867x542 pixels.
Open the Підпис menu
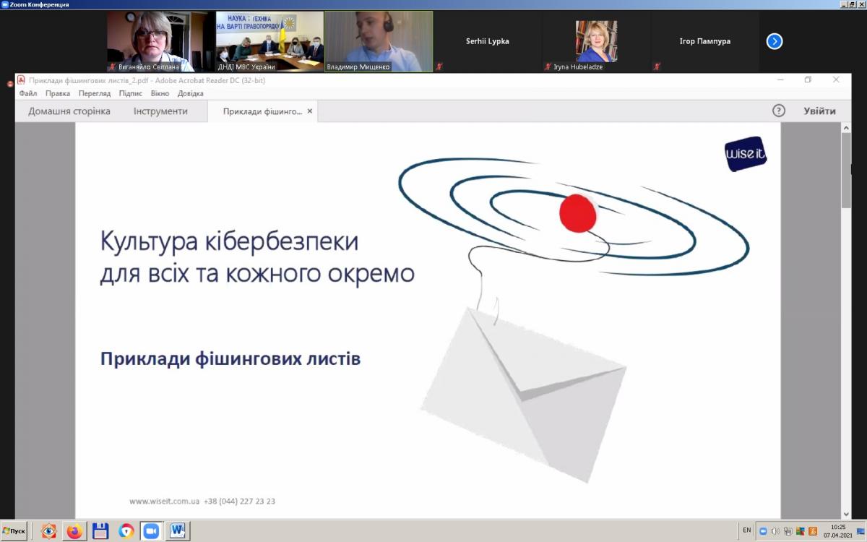tap(131, 93)
